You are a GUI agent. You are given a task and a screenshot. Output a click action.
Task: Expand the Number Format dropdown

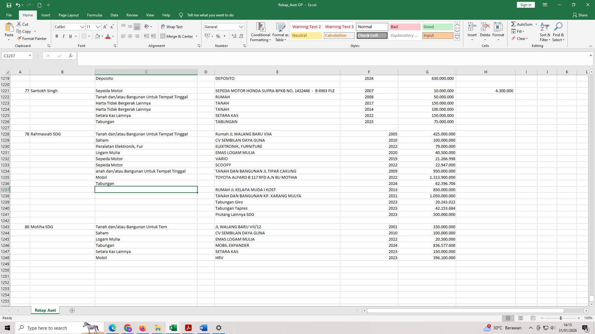241,27
